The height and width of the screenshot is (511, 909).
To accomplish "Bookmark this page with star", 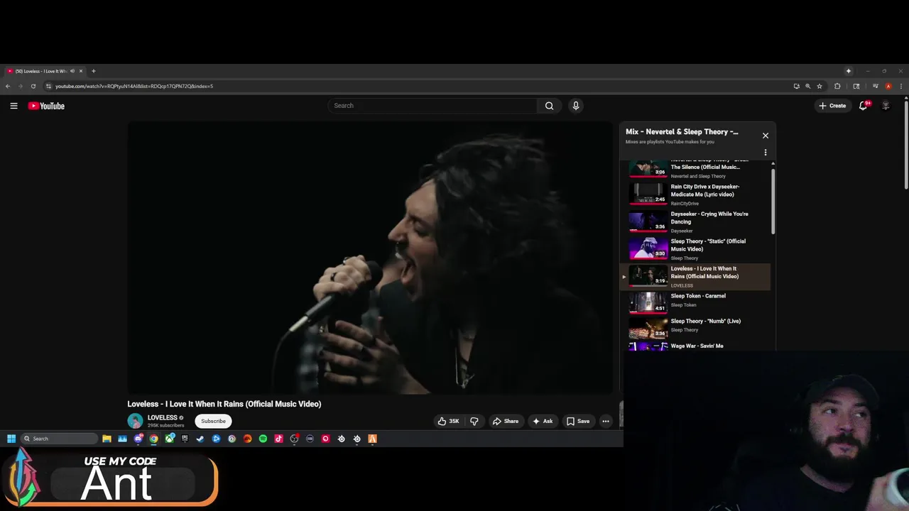I will click(820, 86).
